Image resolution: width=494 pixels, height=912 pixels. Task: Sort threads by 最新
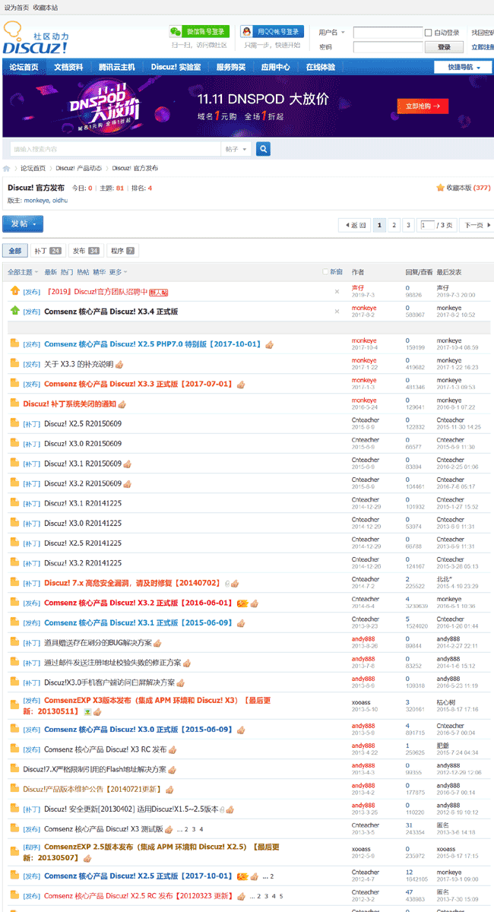[x=50, y=272]
